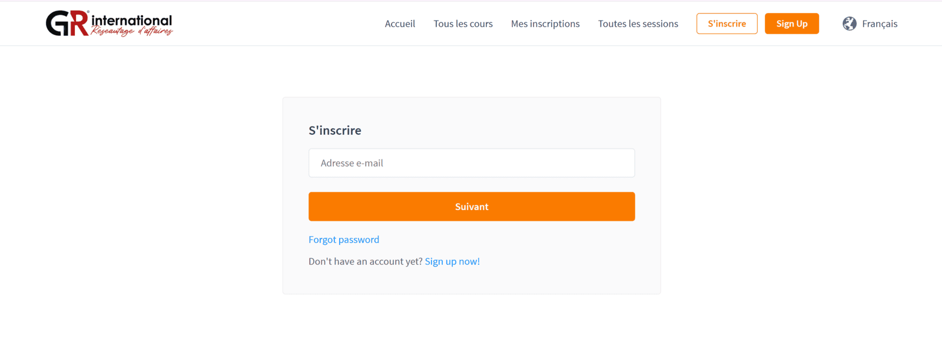Click the letter G in the logo
942x352 pixels.
tap(58, 24)
